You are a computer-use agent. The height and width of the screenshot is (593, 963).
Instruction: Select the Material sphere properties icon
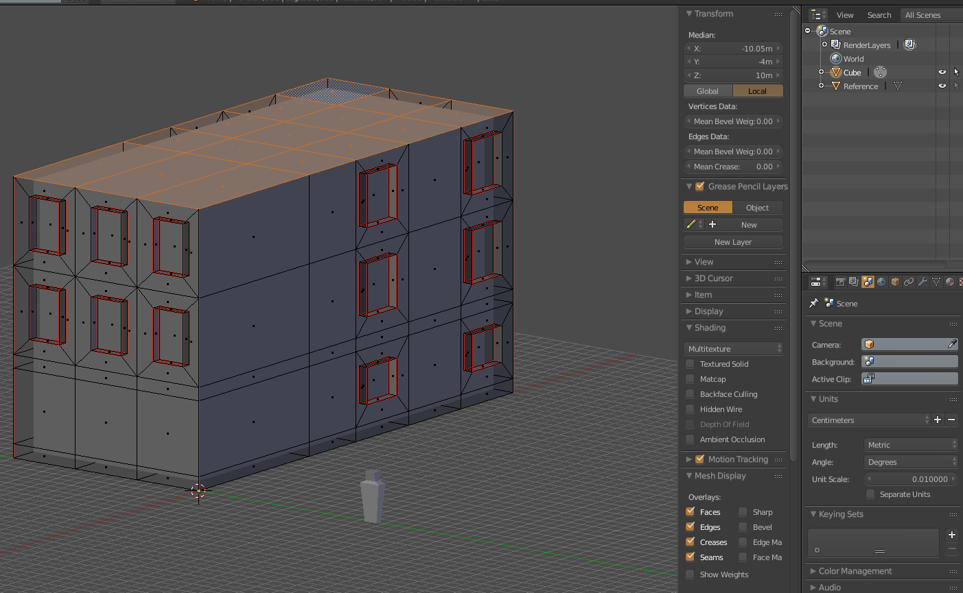(949, 281)
